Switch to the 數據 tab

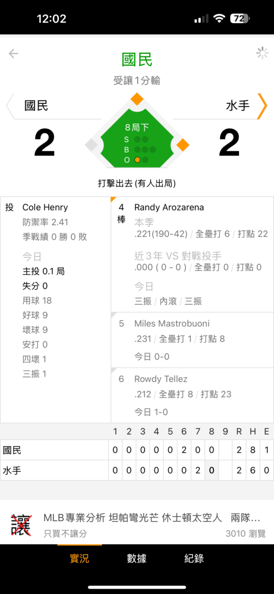click(137, 558)
